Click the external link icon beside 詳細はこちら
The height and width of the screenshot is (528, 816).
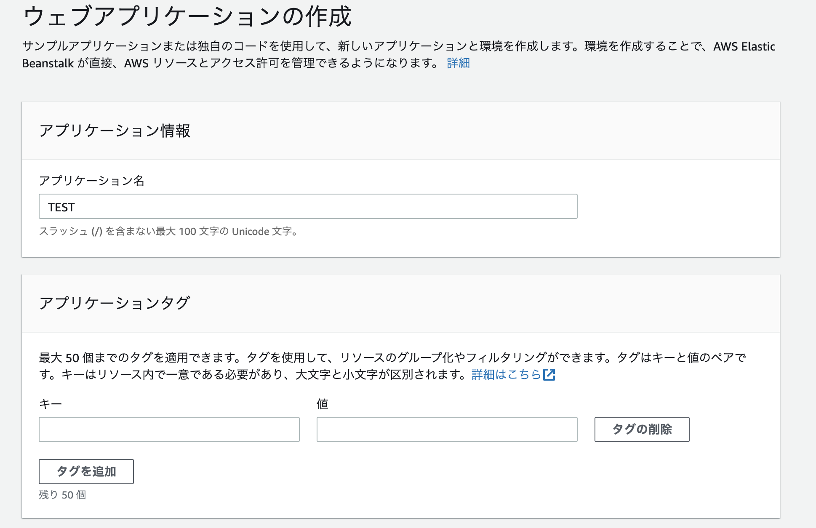[x=550, y=375]
